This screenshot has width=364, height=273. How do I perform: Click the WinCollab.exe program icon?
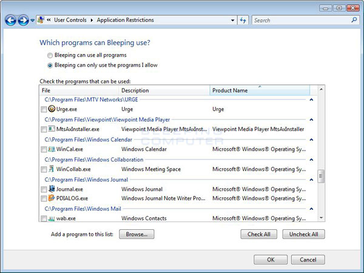point(52,169)
